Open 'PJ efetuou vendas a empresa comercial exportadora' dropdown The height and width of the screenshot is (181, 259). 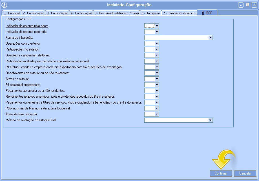pyautogui.click(x=157, y=67)
